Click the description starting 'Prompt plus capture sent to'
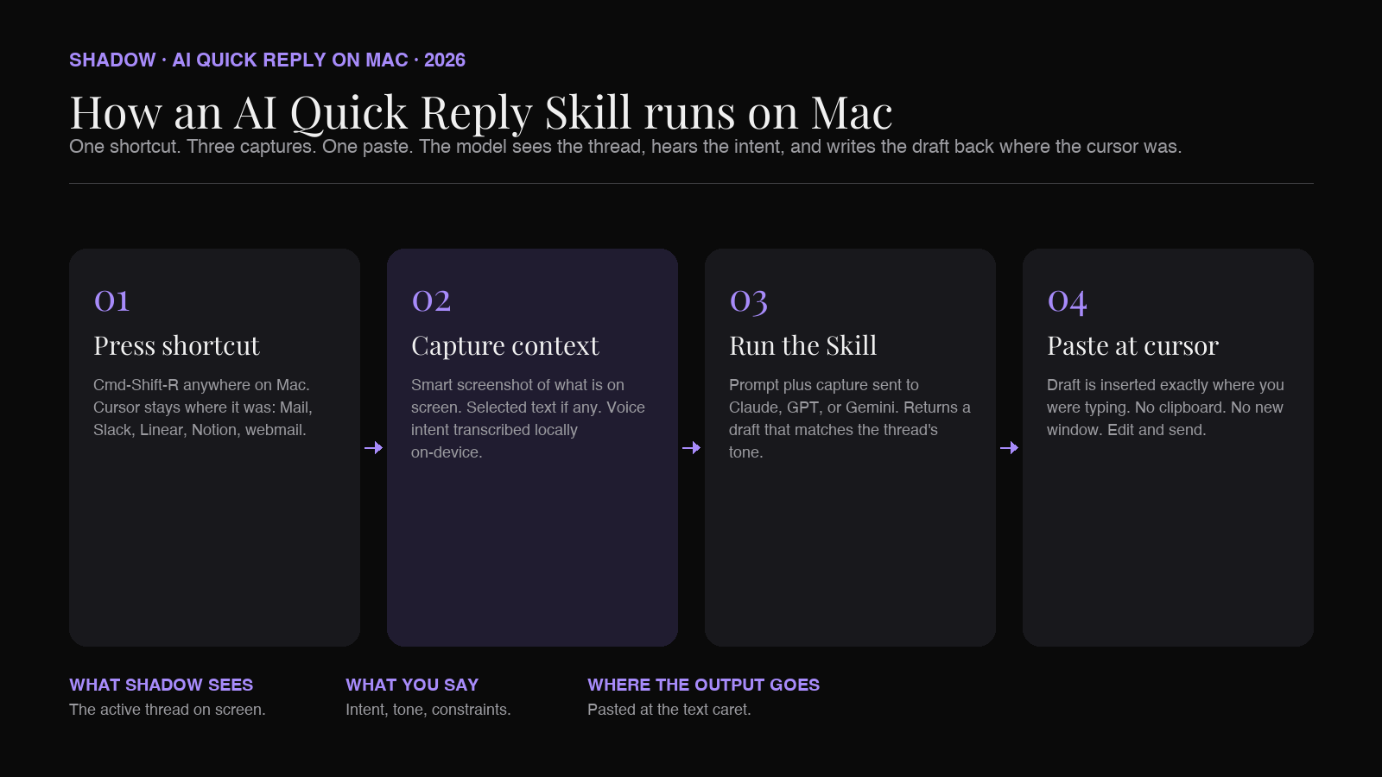 click(850, 419)
